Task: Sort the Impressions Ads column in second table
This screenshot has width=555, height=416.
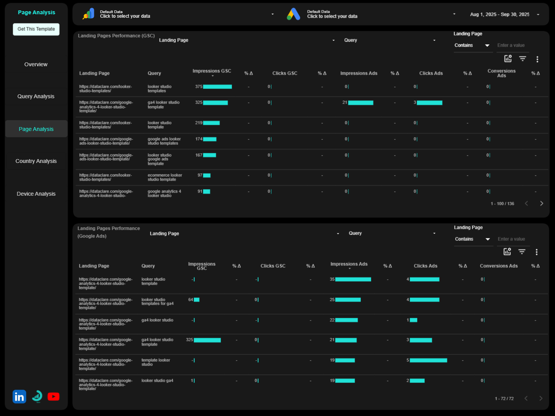Action: 349,265
